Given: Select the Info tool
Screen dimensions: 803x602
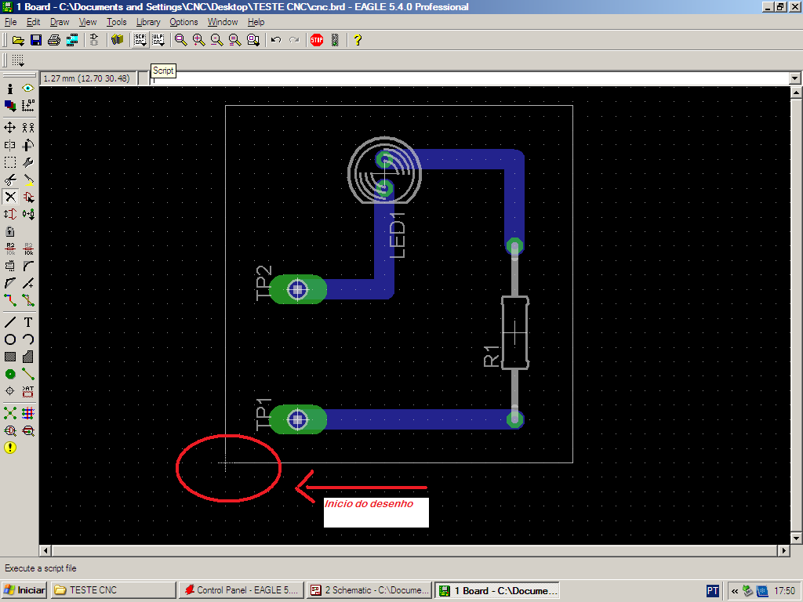Looking at the screenshot, I should (x=9, y=89).
